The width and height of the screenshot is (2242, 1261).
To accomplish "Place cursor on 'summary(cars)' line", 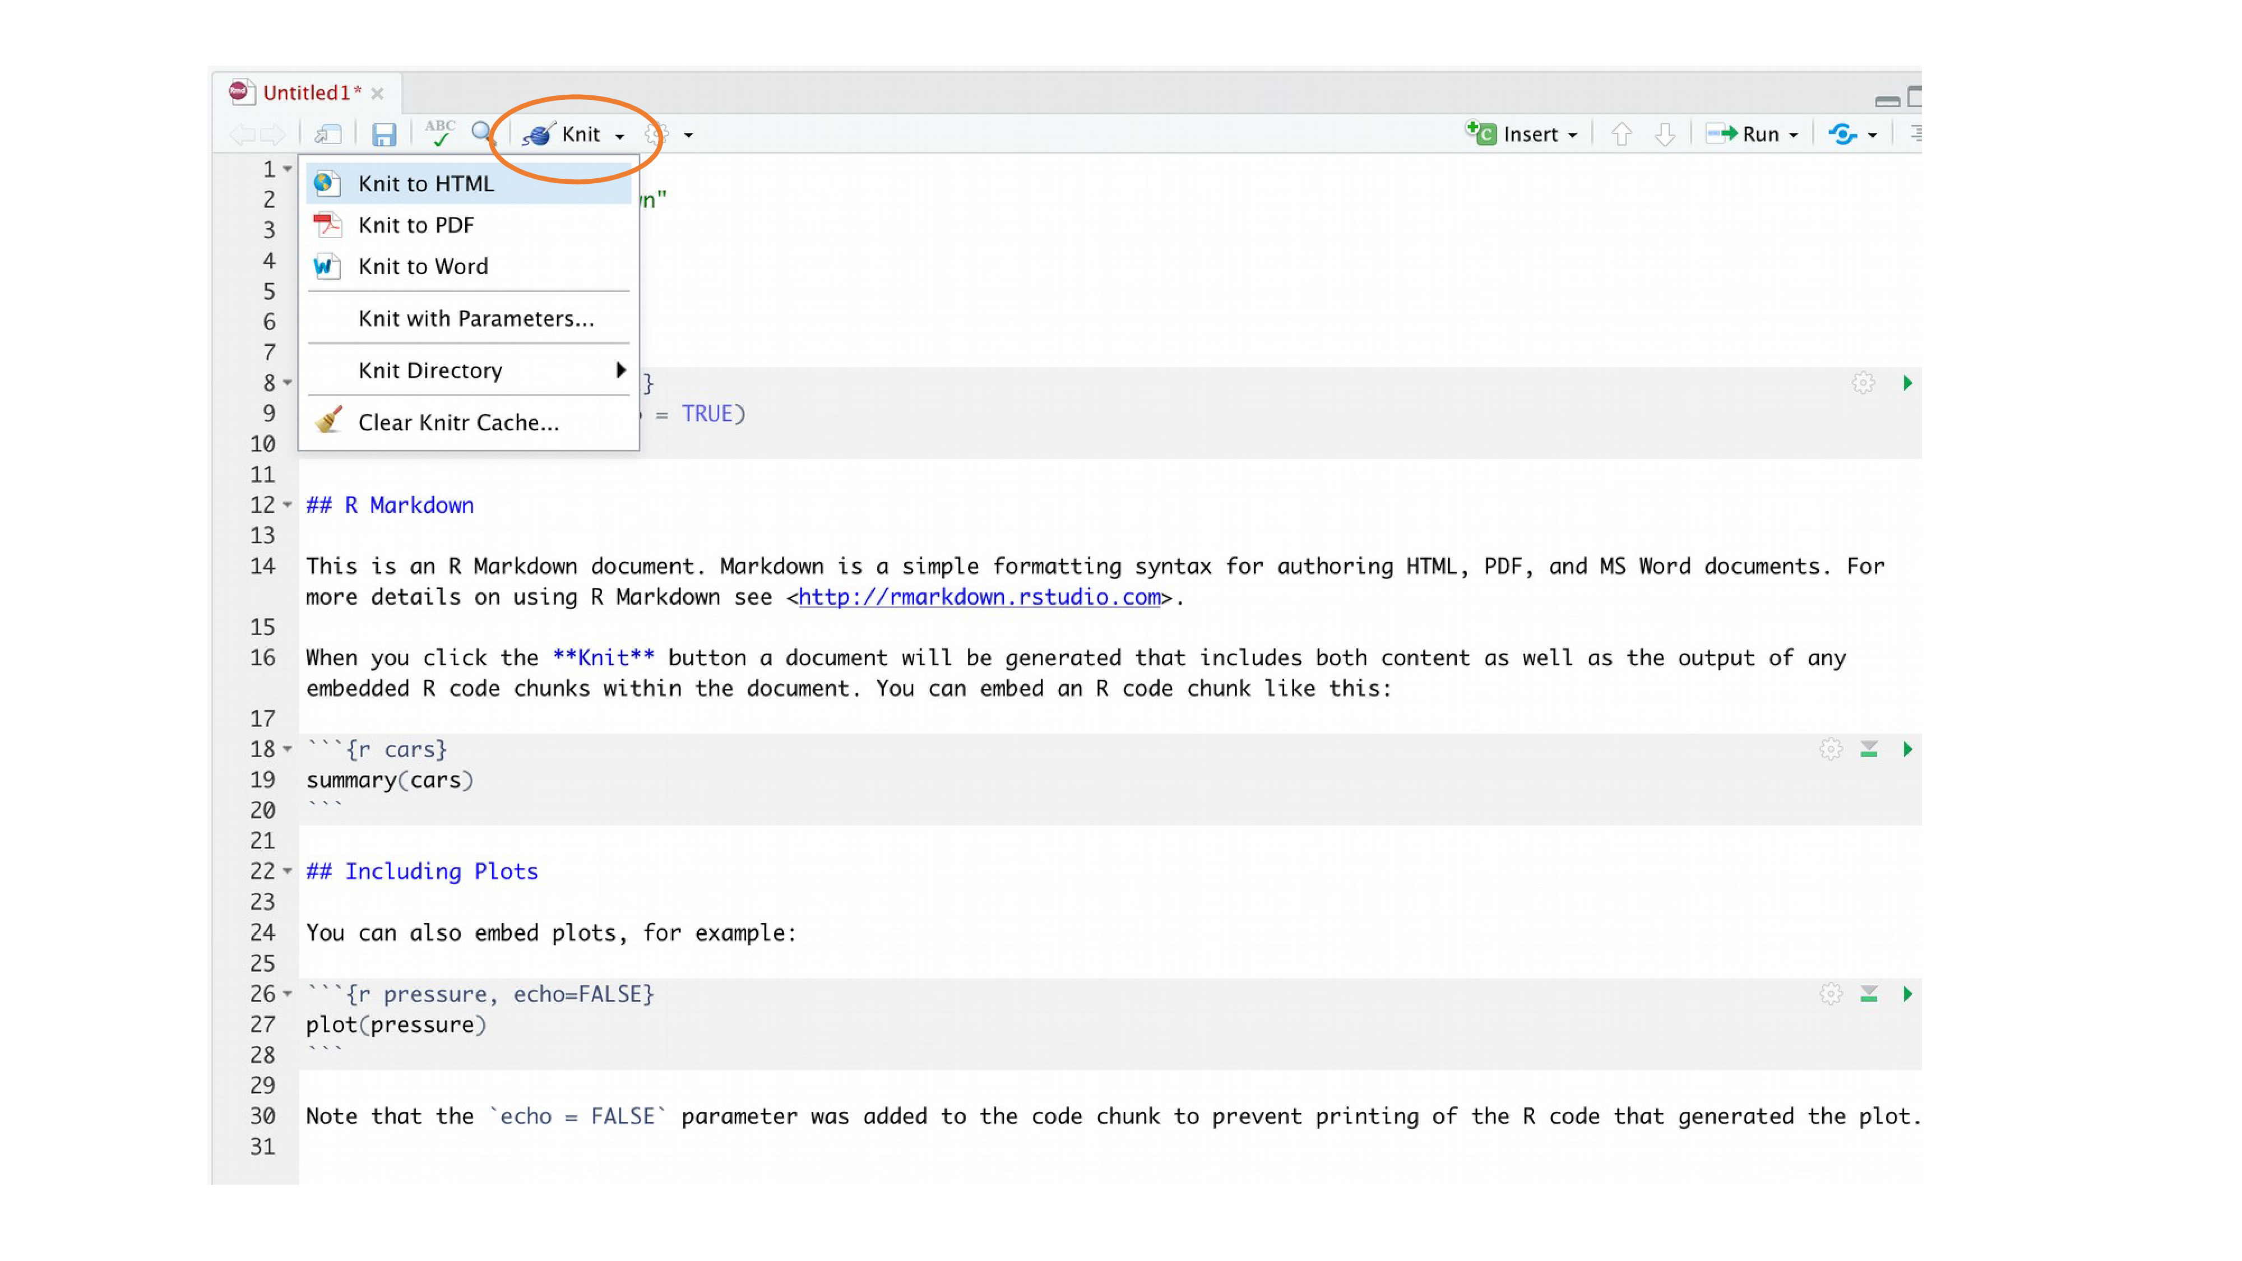I will (390, 780).
